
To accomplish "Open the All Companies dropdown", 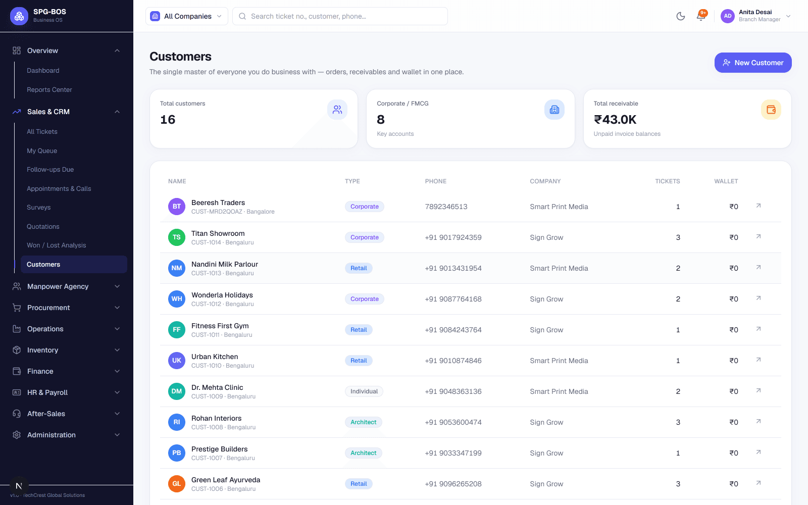I will [187, 16].
